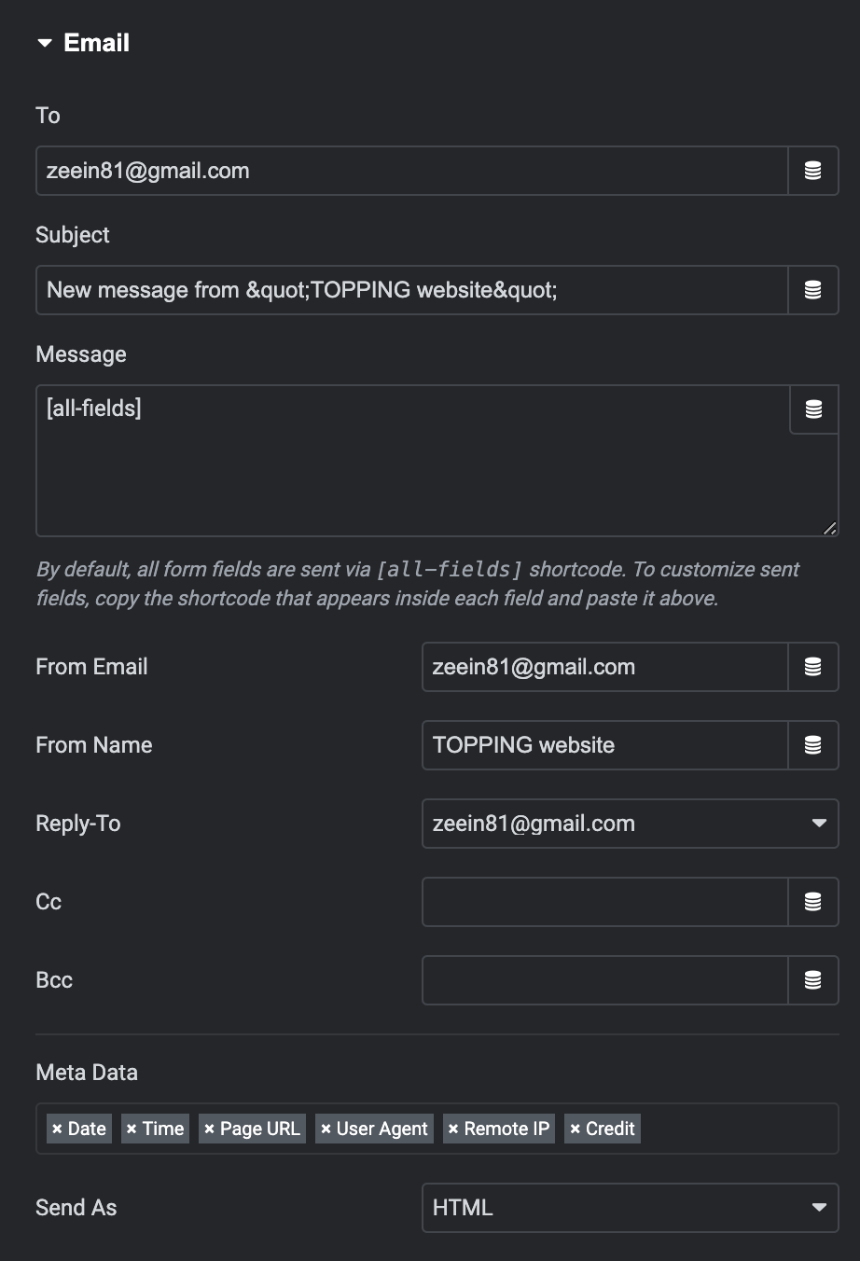The height and width of the screenshot is (1261, 860).
Task: Remove the Date meta data tag
Action: tap(57, 1129)
